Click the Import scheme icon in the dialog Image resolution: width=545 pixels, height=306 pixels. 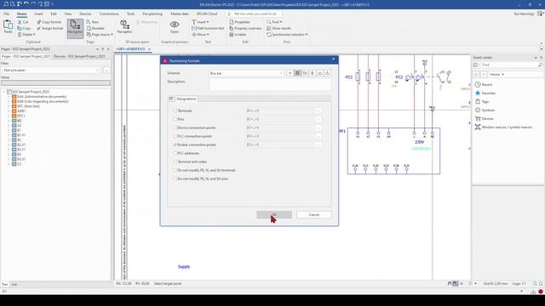[320, 73]
